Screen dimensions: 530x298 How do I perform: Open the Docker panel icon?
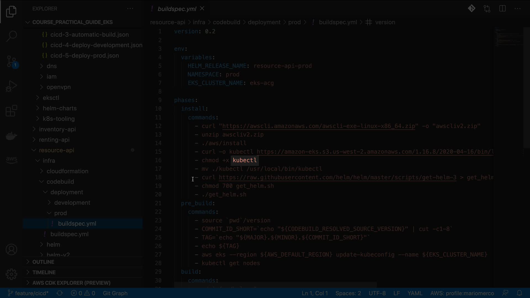pos(11,136)
